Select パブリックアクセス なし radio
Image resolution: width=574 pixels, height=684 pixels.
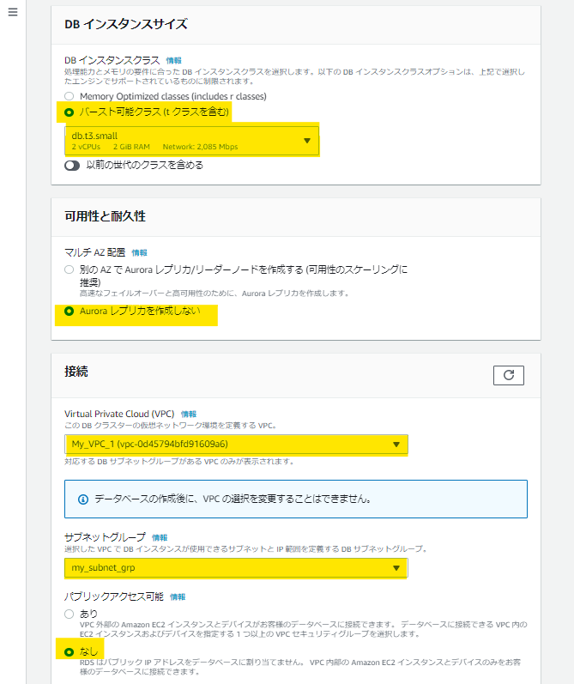[69, 651]
